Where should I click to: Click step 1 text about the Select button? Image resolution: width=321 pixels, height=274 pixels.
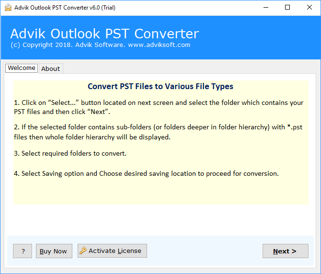click(x=159, y=107)
